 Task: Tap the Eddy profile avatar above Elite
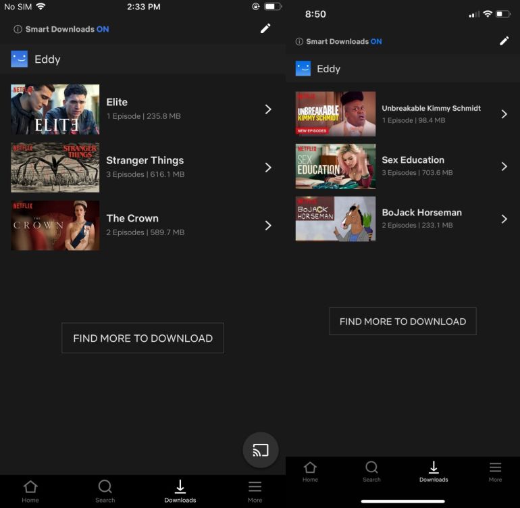pos(19,59)
